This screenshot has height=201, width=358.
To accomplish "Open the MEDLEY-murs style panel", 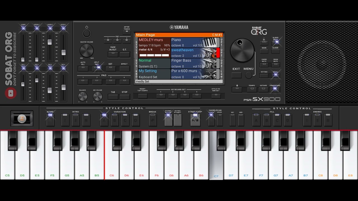I will pyautogui.click(x=154, y=48).
